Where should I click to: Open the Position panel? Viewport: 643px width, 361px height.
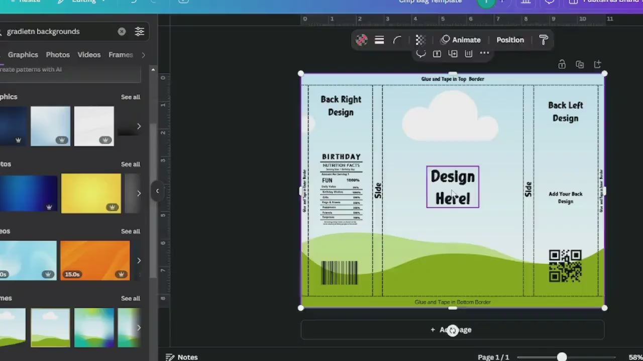tap(510, 40)
